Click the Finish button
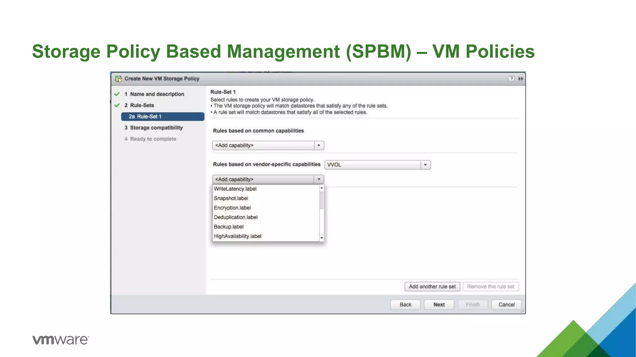The image size is (636, 357). [x=473, y=305]
